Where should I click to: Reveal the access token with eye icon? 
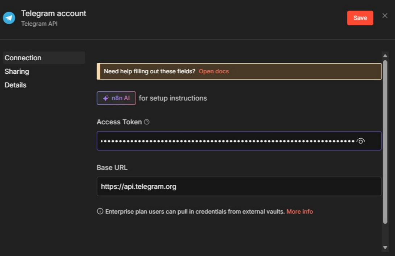click(x=361, y=141)
